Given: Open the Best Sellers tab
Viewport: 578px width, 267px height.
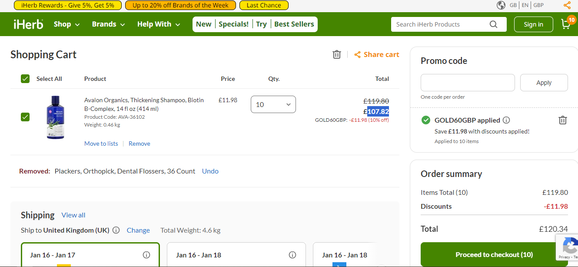Looking at the screenshot, I should click(x=294, y=24).
